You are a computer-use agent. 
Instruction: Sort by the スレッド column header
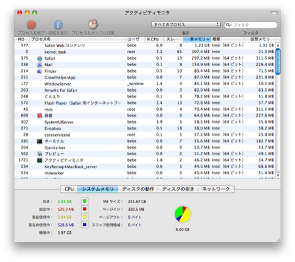point(173,39)
